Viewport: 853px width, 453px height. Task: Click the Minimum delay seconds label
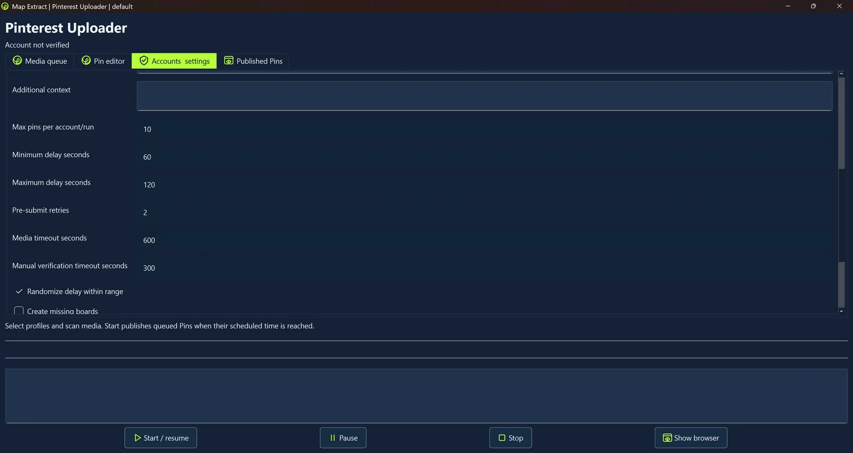[51, 155]
